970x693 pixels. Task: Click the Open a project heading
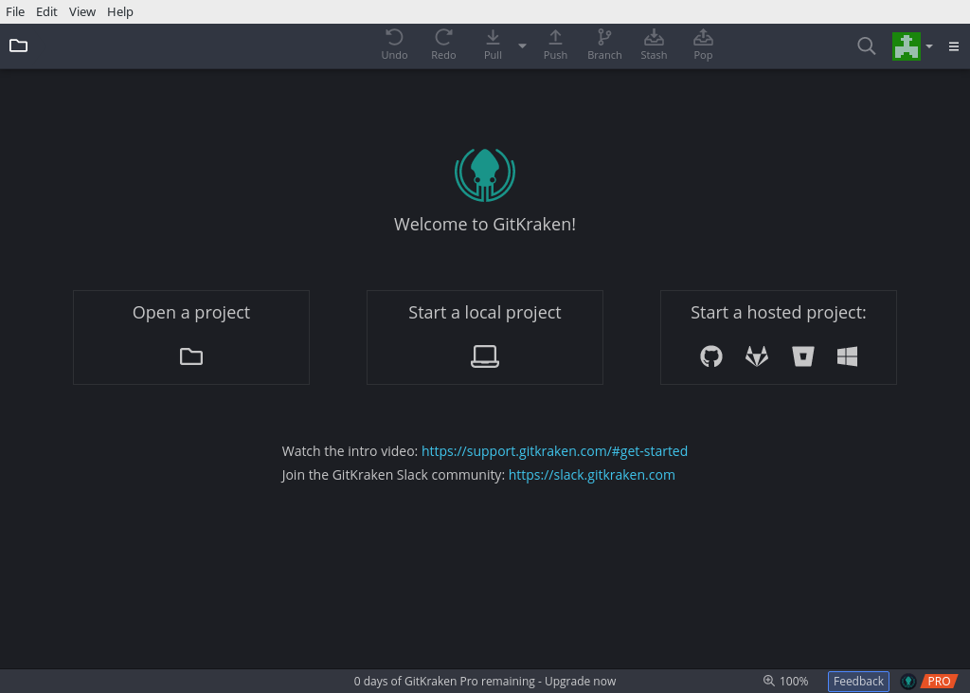[191, 313]
